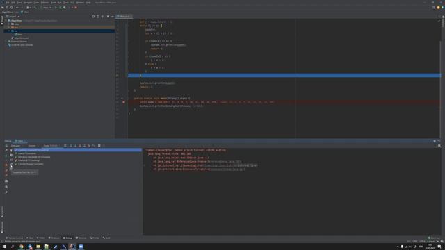Viewport: 445px width, 250px height.
Task: Click the Build Project hammer icon
Action: click(x=35, y=8)
